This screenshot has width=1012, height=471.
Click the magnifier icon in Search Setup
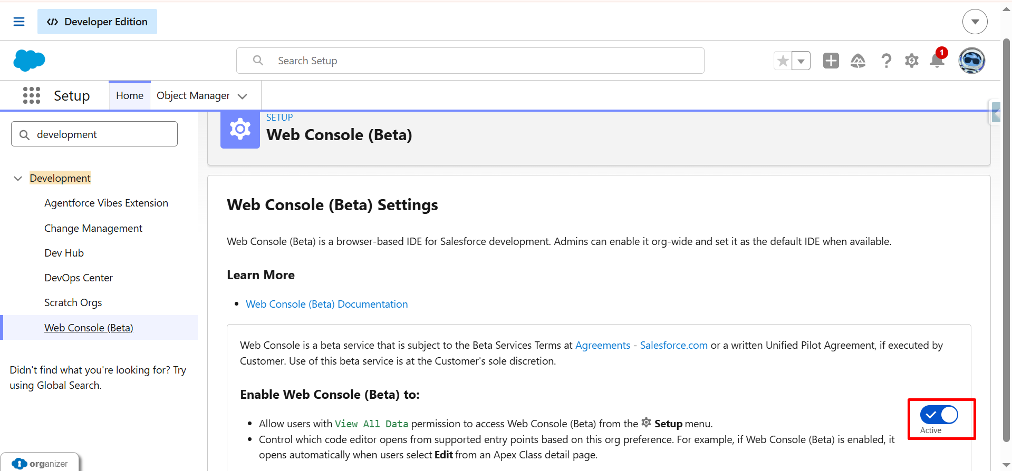[258, 61]
